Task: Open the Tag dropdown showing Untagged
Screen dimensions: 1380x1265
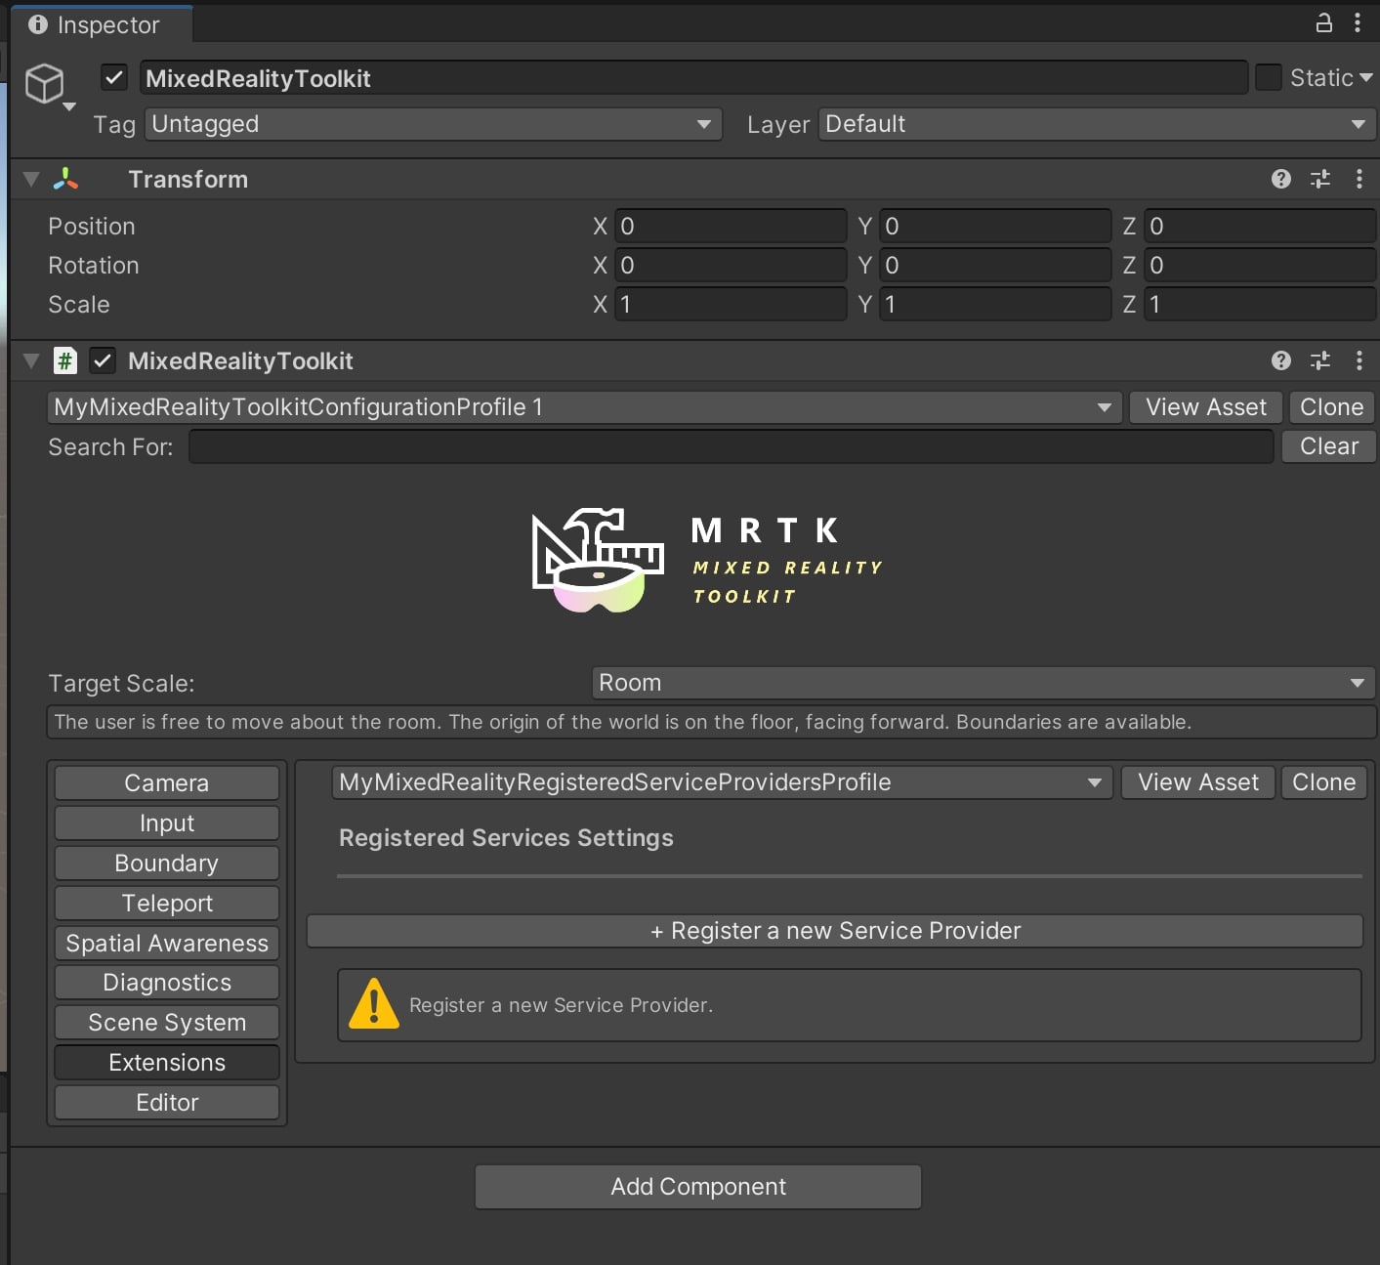Action: click(434, 124)
